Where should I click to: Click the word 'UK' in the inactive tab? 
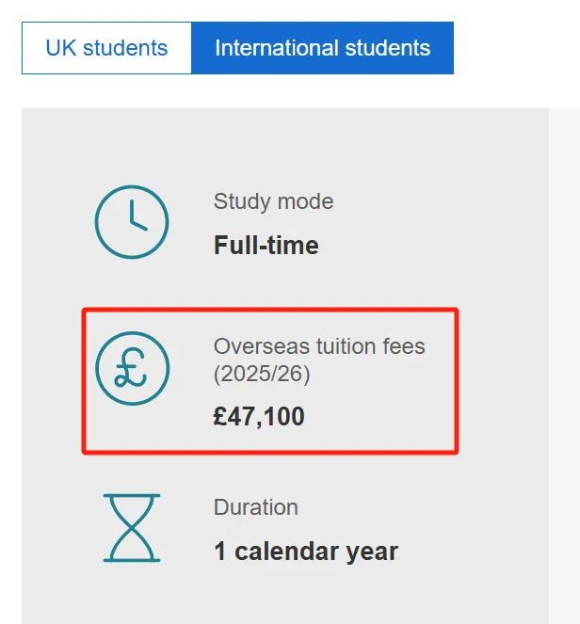62,48
